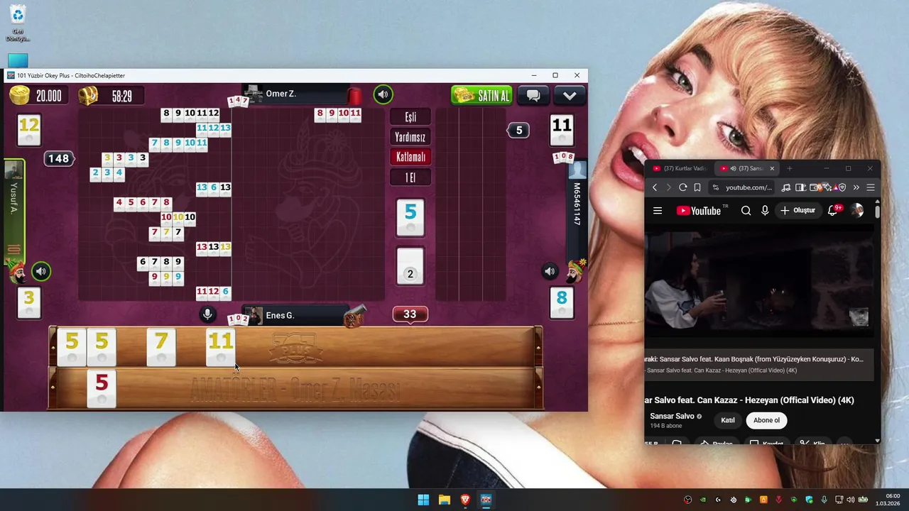Click the yellow 3 discard tile at bottom-left
The image size is (909, 511).
[29, 303]
